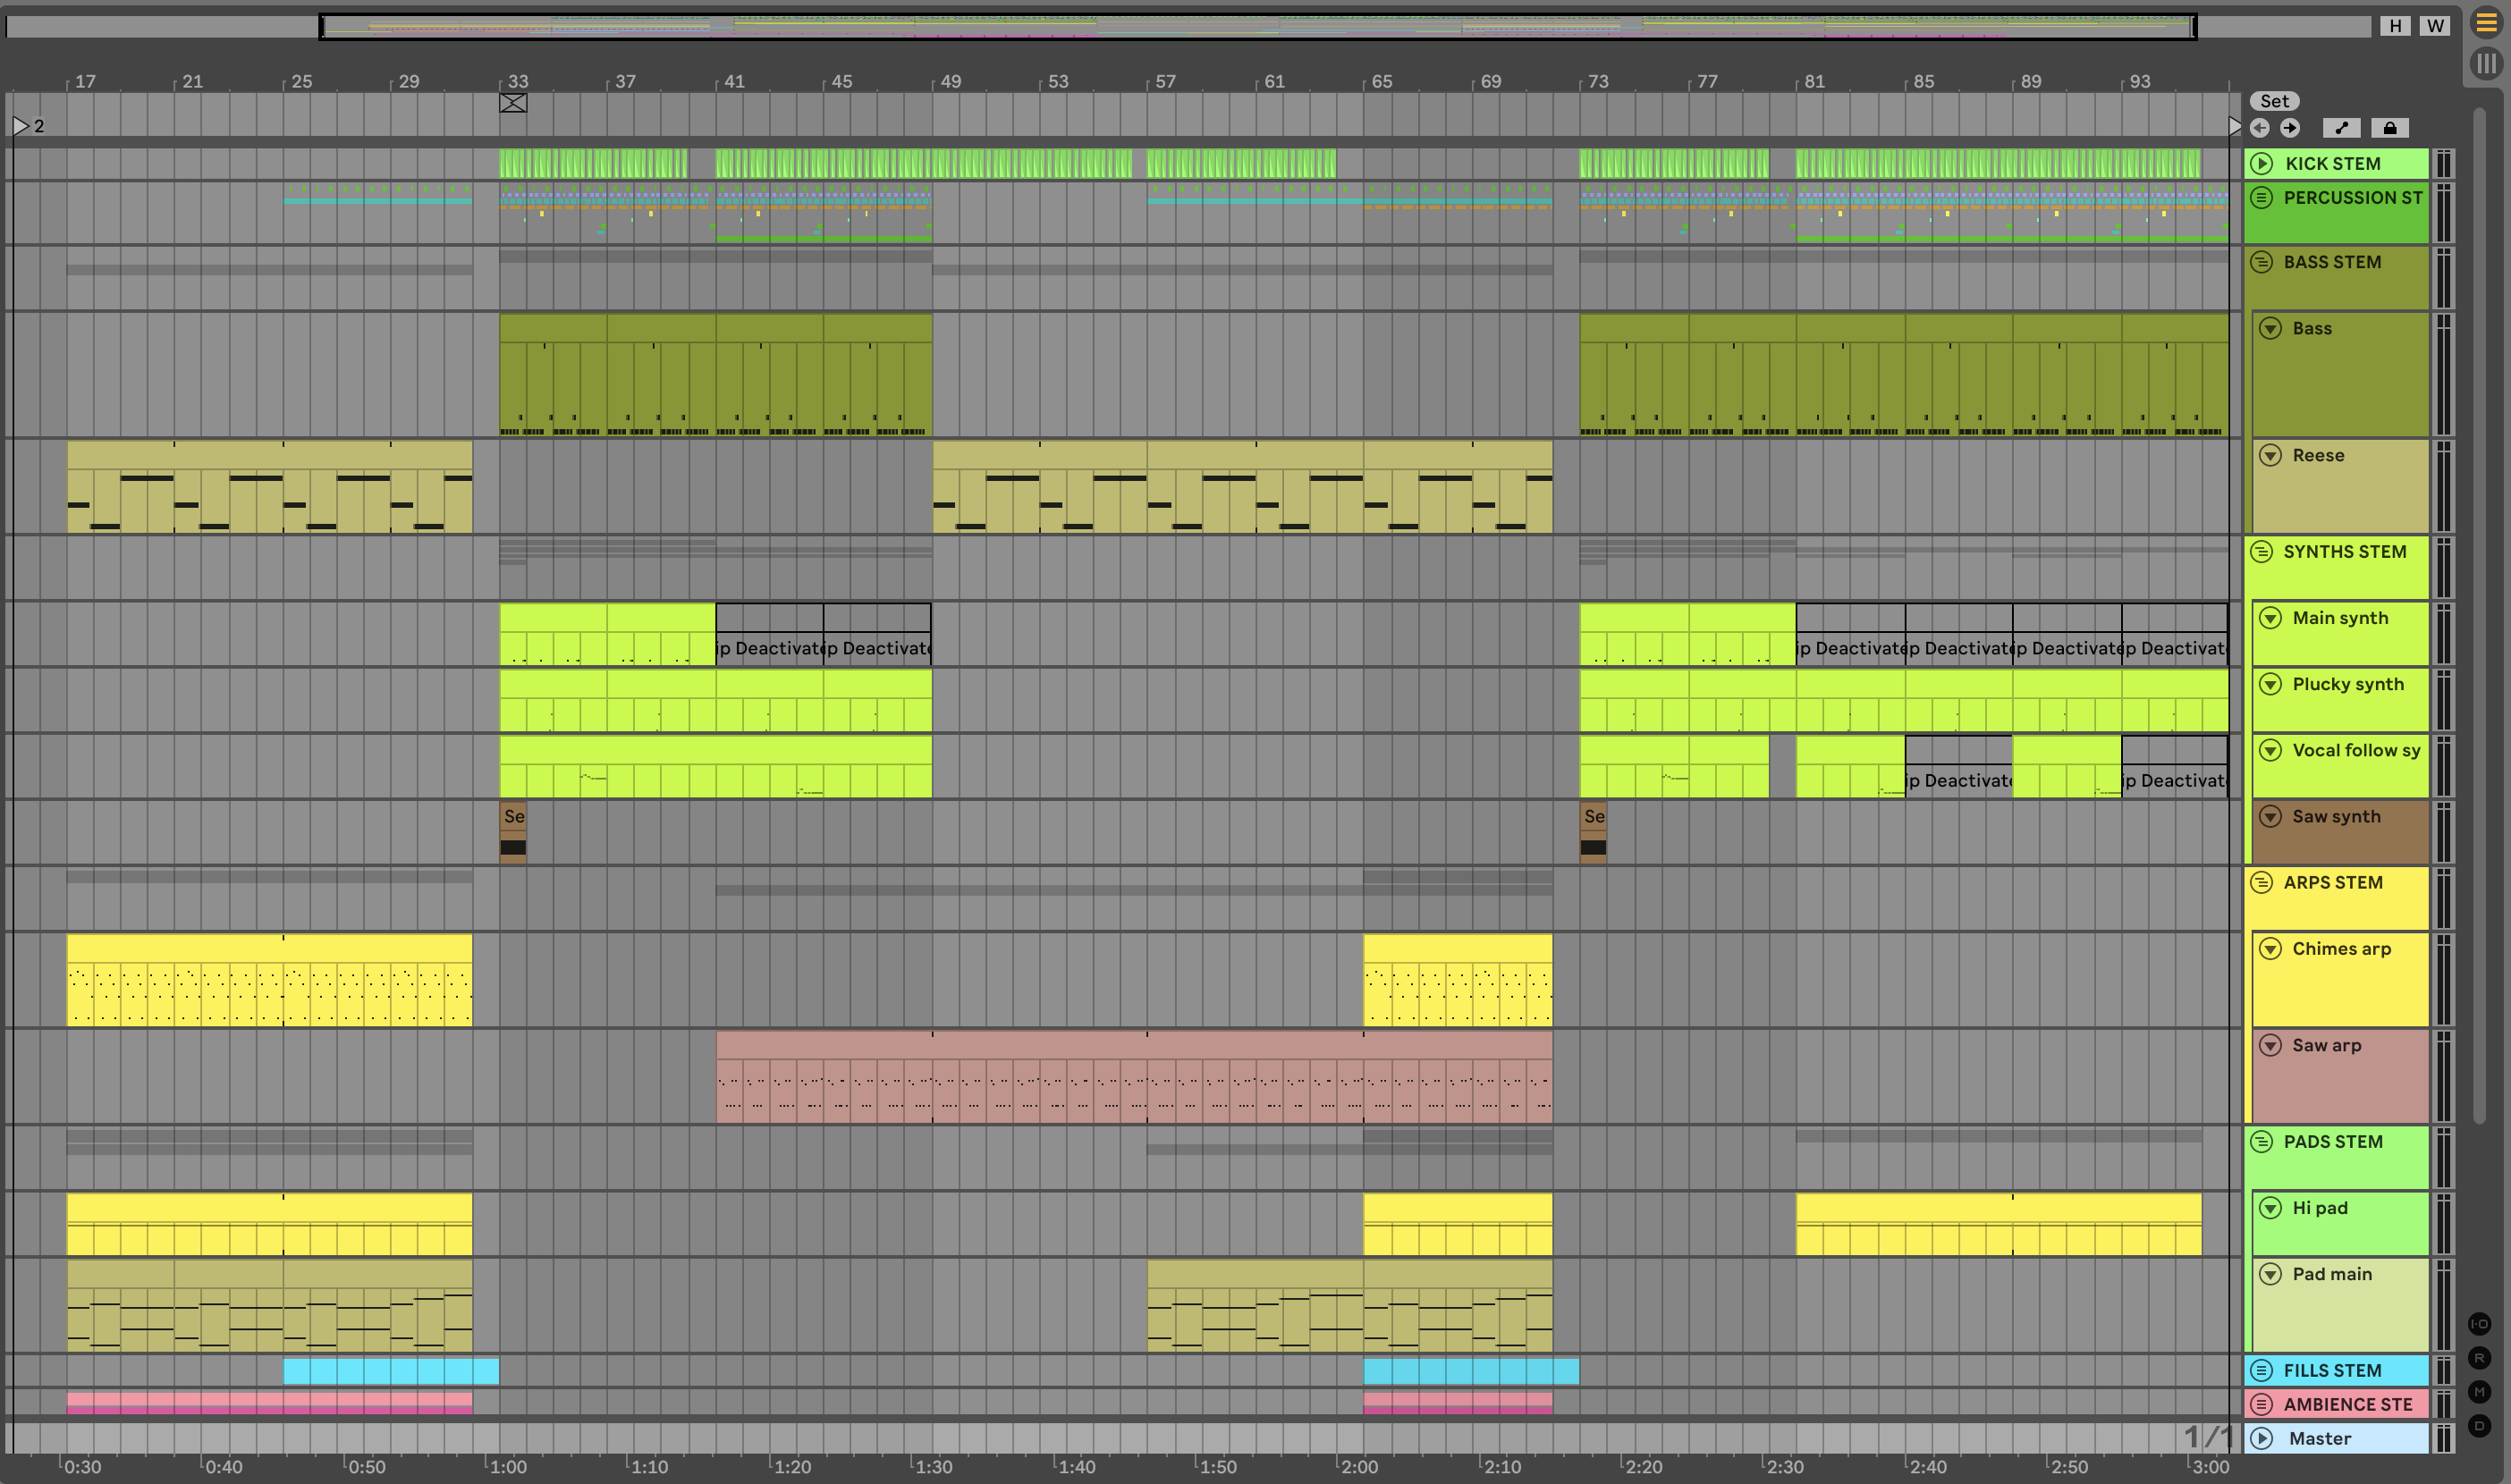Toggle the Returns (R) section visibility
Viewport: 2511px width, 1484px height.
pyautogui.click(x=2479, y=1358)
